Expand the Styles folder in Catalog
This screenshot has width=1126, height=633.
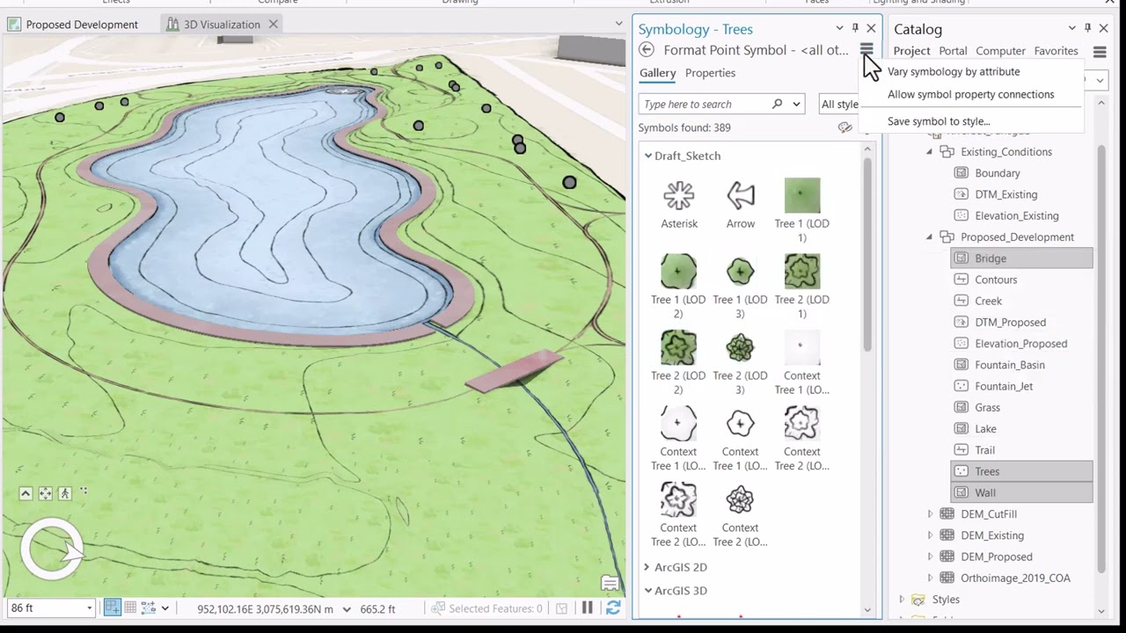coord(902,600)
